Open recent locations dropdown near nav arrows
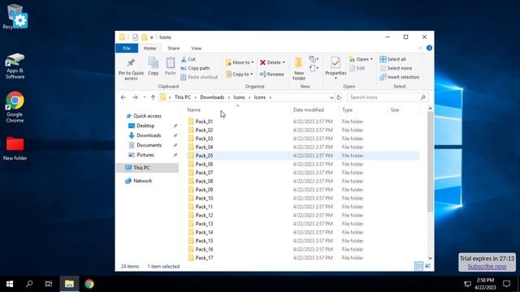 click(145, 97)
